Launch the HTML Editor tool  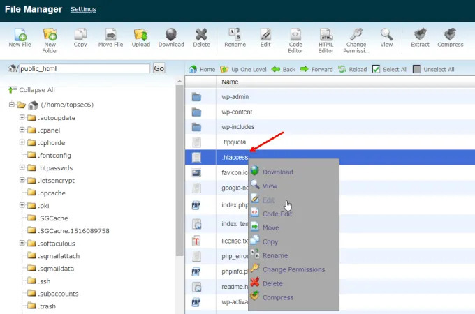[326, 34]
